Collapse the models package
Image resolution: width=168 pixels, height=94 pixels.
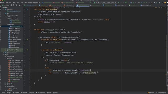7,24
